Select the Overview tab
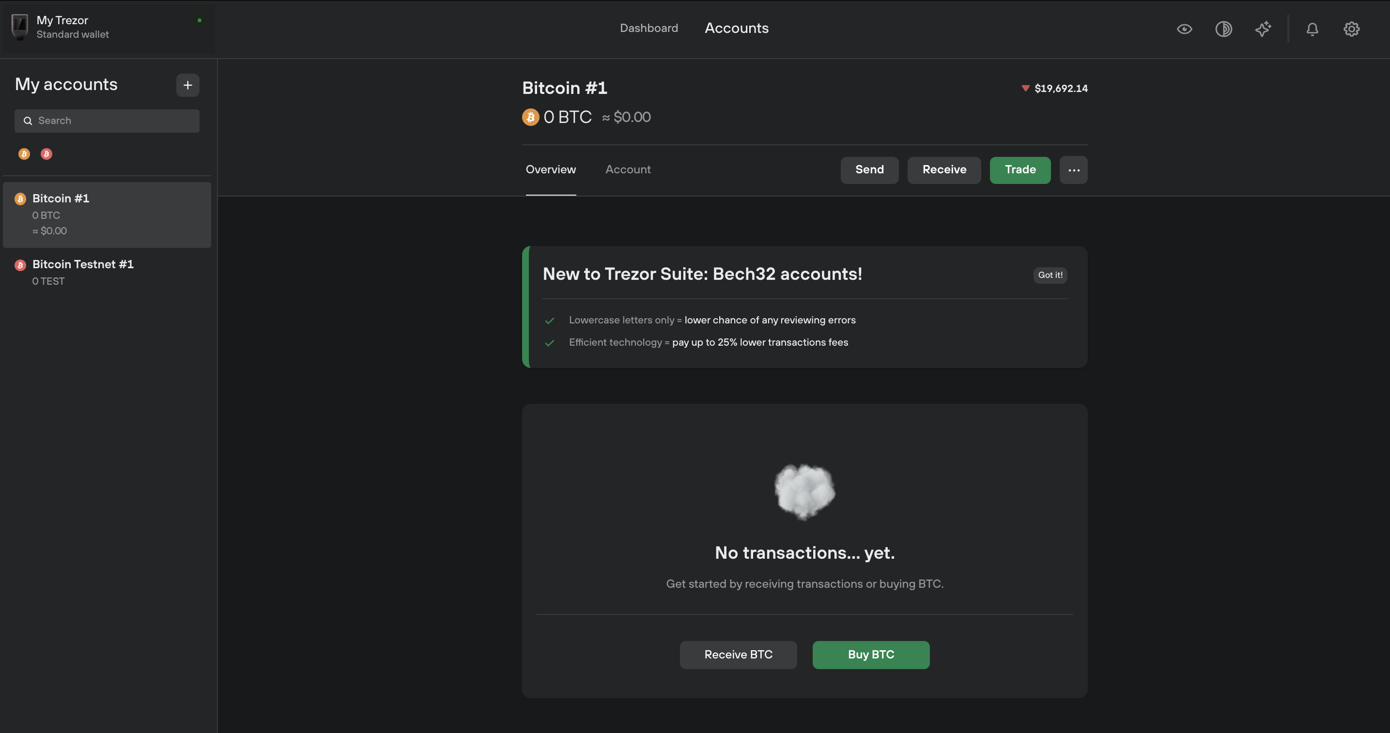Viewport: 1390px width, 733px height. click(x=550, y=169)
